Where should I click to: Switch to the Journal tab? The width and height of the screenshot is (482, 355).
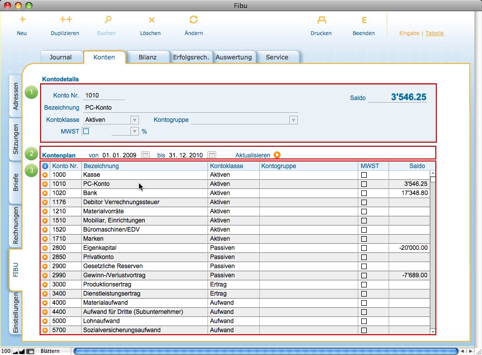60,57
